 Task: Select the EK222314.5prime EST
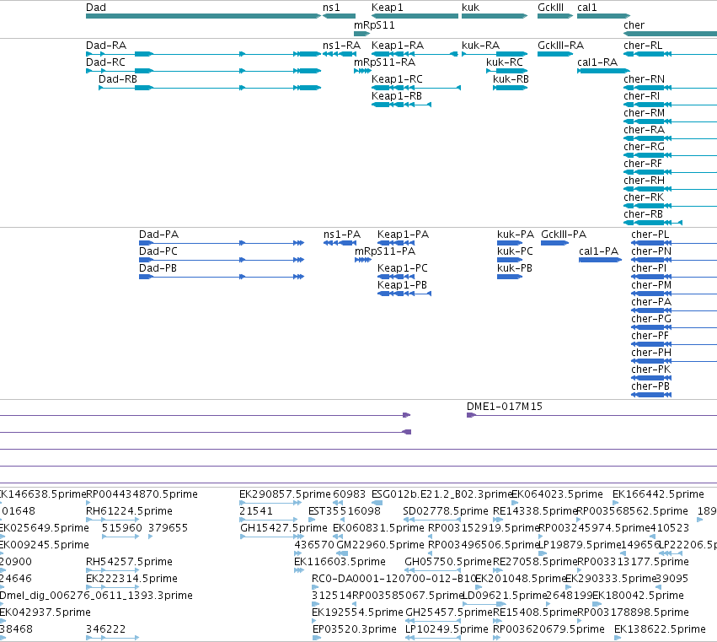pyautogui.click(x=113, y=587)
